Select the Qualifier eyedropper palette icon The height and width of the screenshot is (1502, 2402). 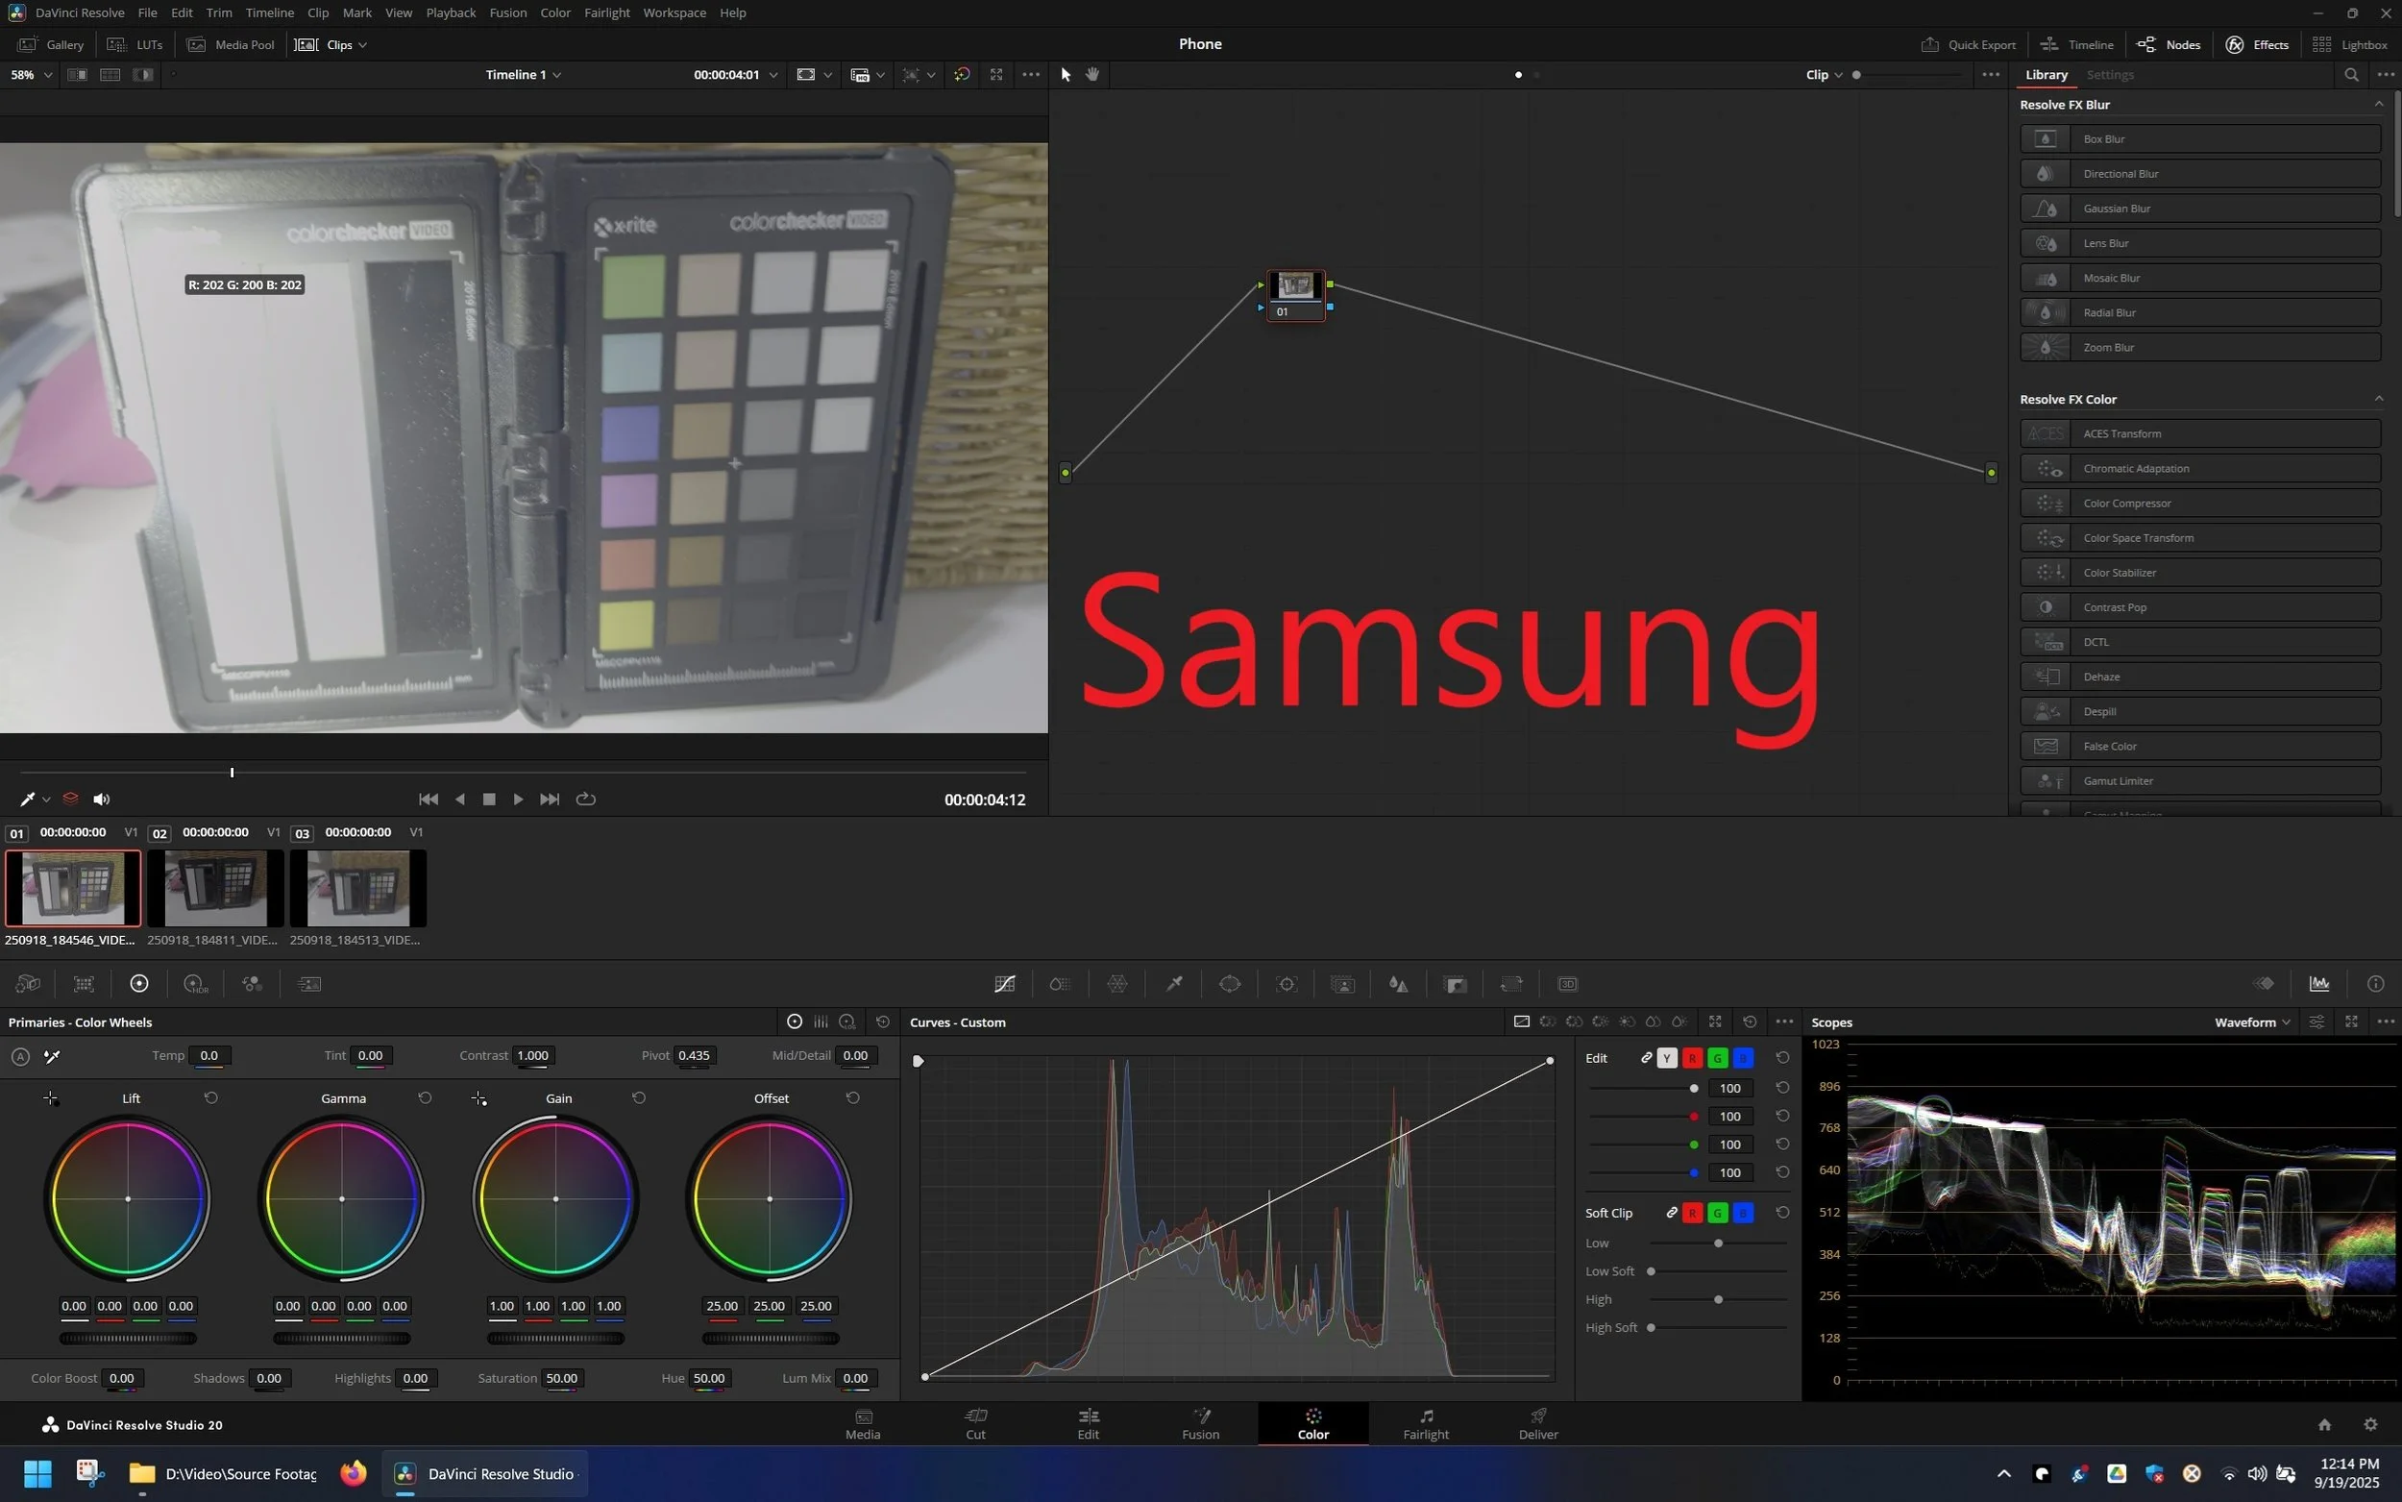(x=1174, y=984)
